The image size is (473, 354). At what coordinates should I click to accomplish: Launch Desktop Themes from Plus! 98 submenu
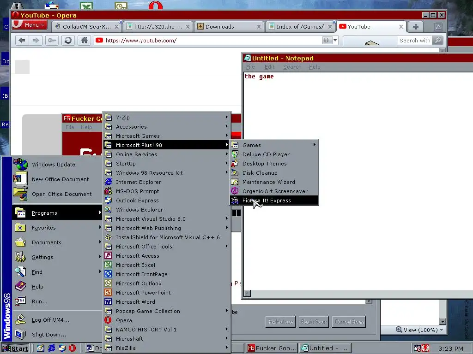pos(274,164)
